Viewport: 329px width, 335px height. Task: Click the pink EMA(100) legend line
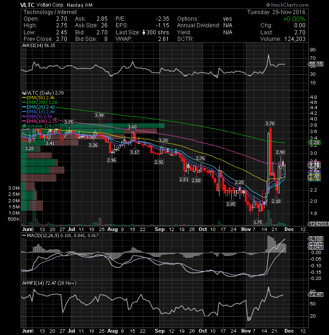click(x=24, y=121)
